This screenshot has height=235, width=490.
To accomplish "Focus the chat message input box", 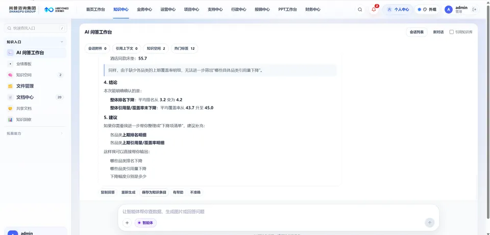I will (x=278, y=212).
